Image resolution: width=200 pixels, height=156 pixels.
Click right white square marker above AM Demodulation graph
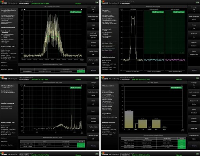[81, 85]
